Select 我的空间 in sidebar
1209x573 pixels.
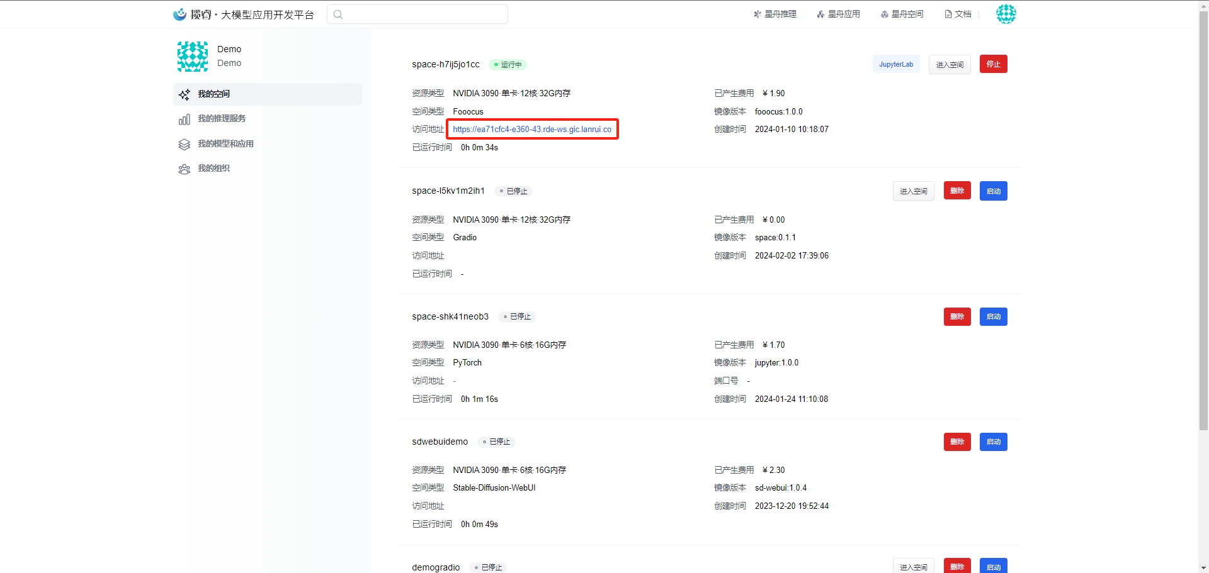[x=268, y=94]
